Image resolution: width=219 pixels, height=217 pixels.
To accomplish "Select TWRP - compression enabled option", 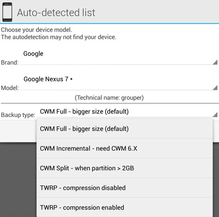I will [124, 207].
